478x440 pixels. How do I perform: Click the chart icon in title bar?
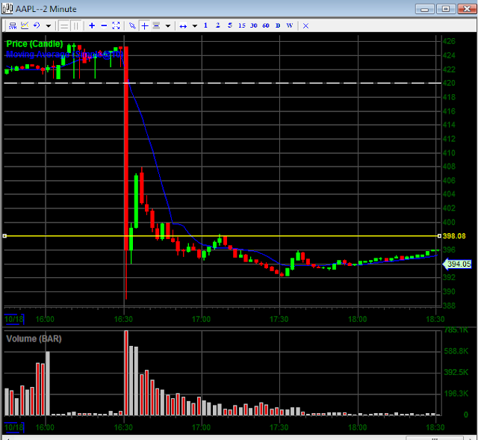coord(7,8)
